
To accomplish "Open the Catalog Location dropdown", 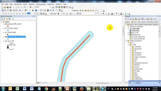I will pos(159,22).
